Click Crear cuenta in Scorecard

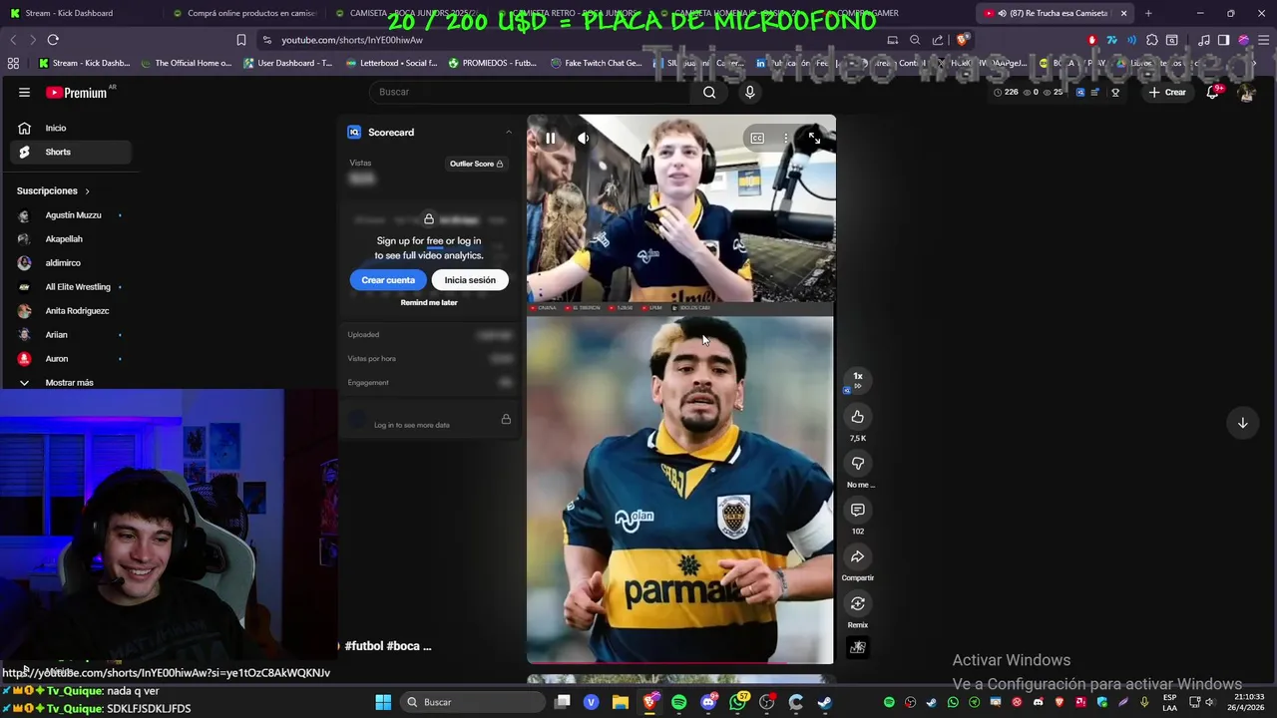tap(388, 280)
